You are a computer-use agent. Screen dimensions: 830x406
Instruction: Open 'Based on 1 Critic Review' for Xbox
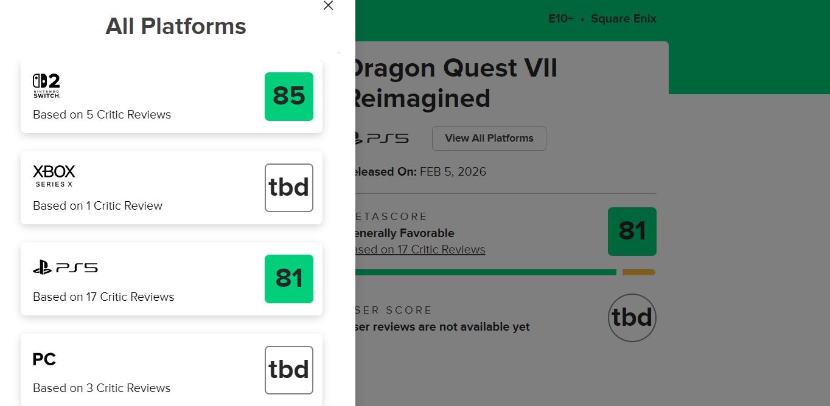(x=97, y=205)
